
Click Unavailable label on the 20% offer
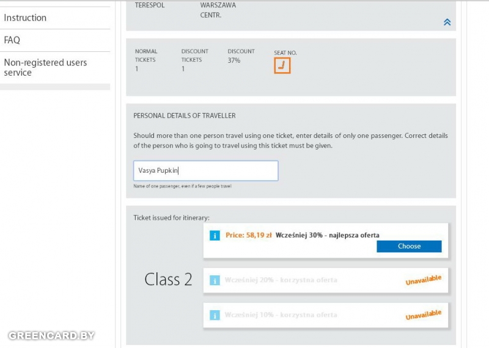point(423,280)
